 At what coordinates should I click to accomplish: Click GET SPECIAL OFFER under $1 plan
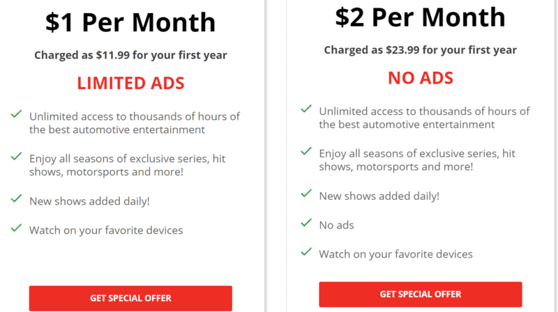130,298
